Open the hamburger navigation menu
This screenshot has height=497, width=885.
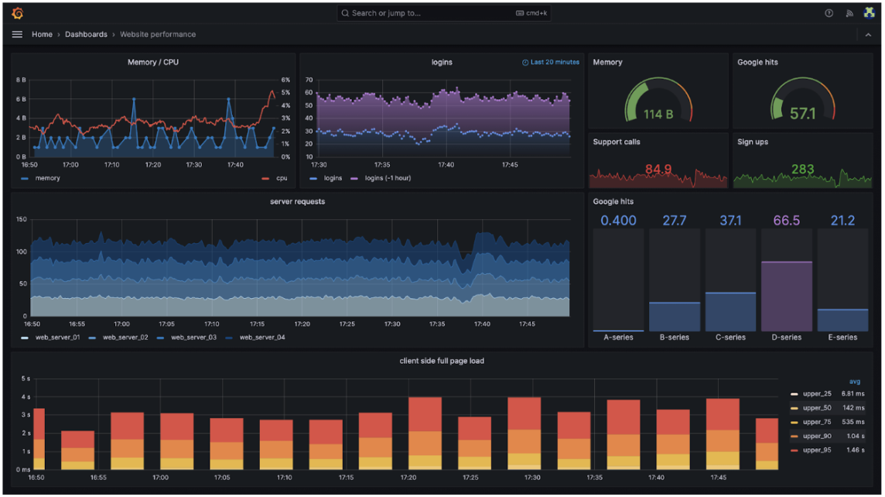(18, 35)
